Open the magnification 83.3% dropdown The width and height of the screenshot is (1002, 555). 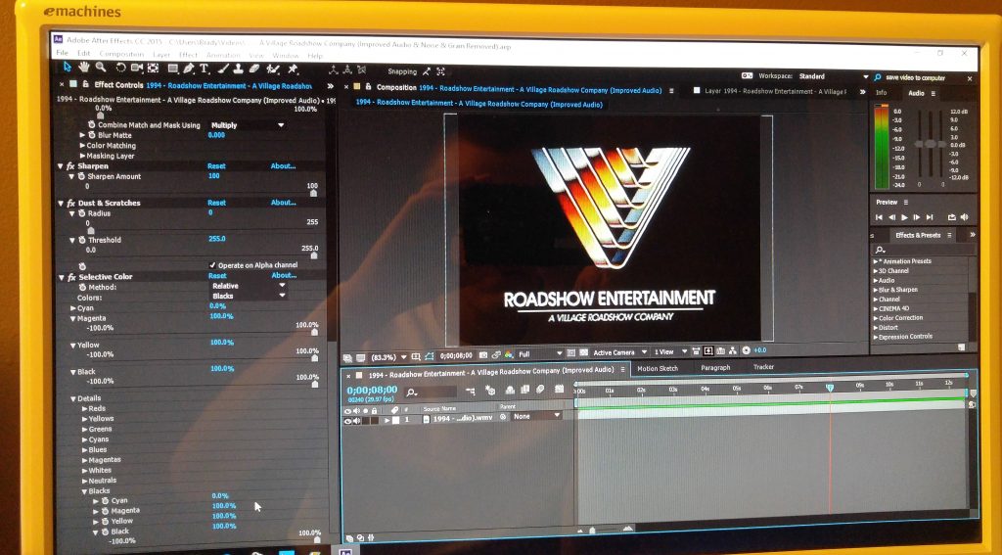tap(387, 356)
